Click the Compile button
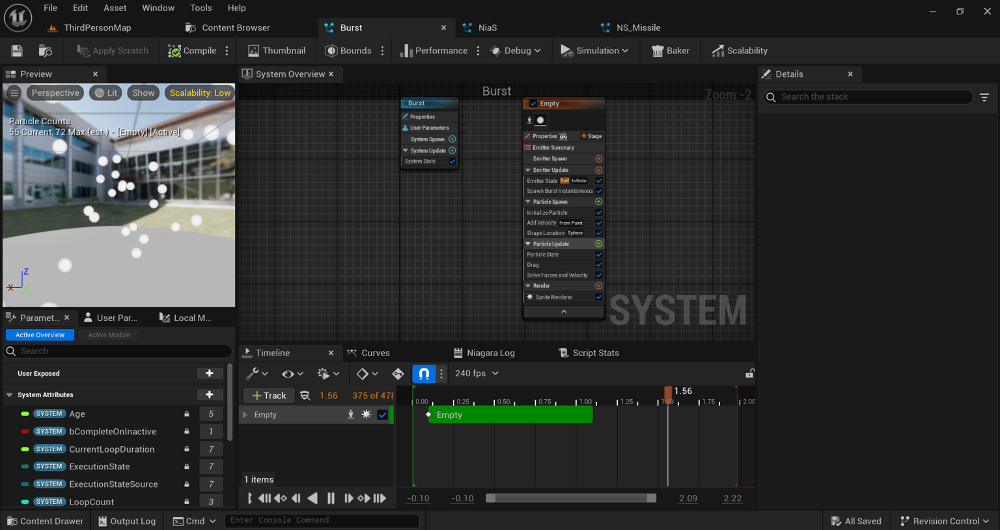The image size is (1000, 530). point(193,51)
